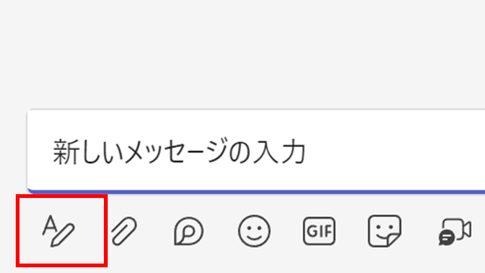Image resolution: width=485 pixels, height=273 pixels.
Task: Select the icon highlighted by the red box
Action: click(x=59, y=231)
